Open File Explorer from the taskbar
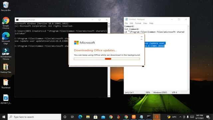This screenshot has width=213, height=120. click(88, 117)
